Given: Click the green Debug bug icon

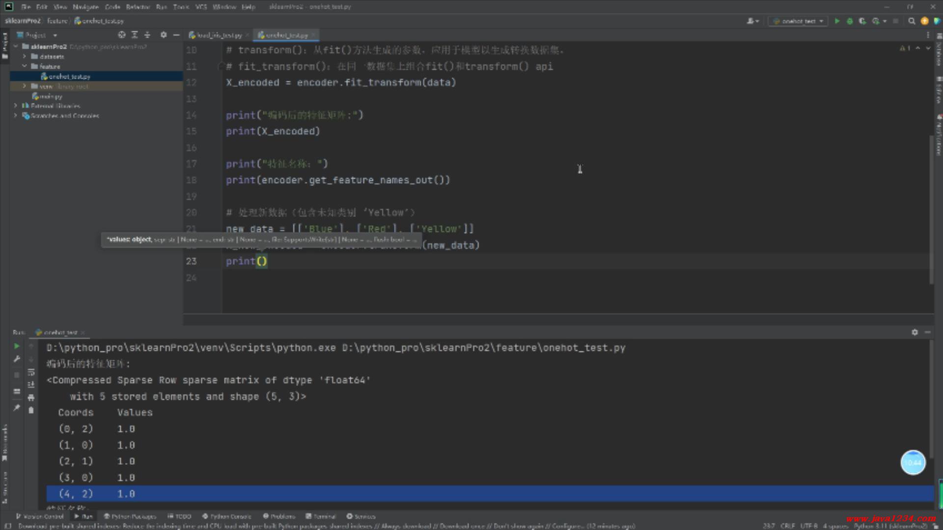Looking at the screenshot, I should coord(850,21).
